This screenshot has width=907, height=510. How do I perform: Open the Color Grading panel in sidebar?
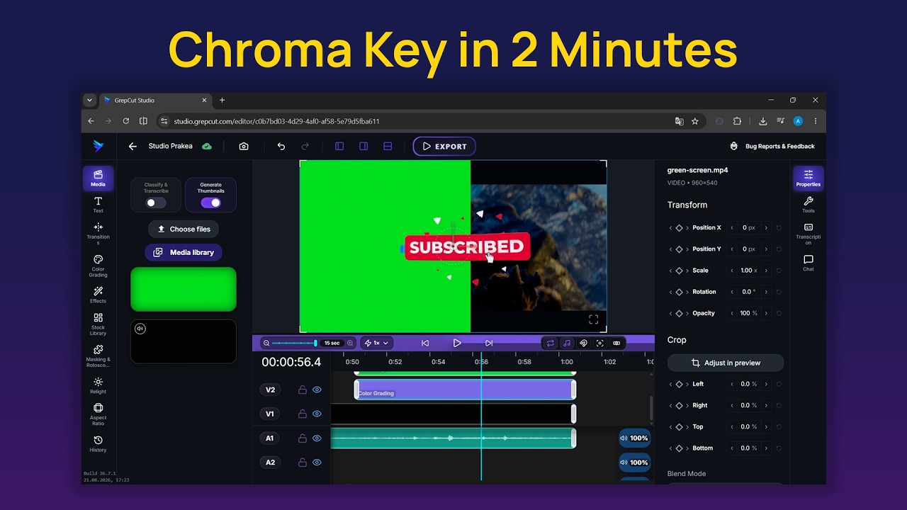[98, 266]
